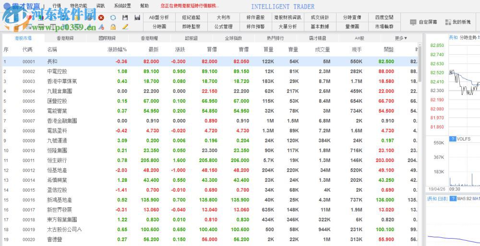Screen dimensions: 480x246
Task: Select the yellow pencil drawing tool
Action: click(125, 27)
